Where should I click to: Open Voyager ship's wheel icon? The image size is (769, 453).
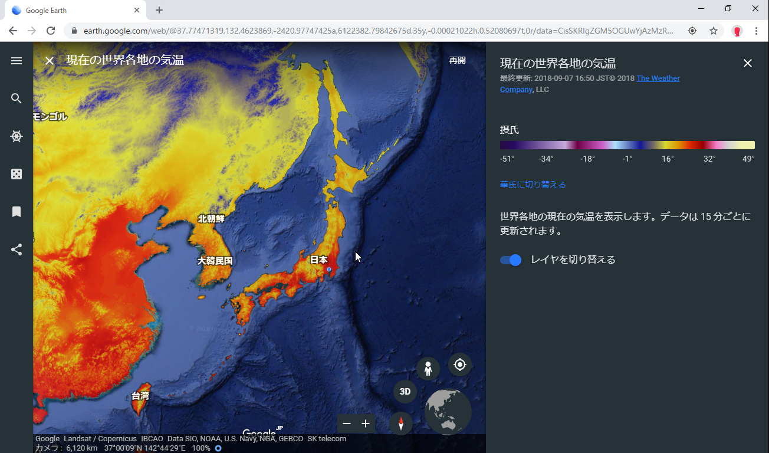click(x=17, y=136)
